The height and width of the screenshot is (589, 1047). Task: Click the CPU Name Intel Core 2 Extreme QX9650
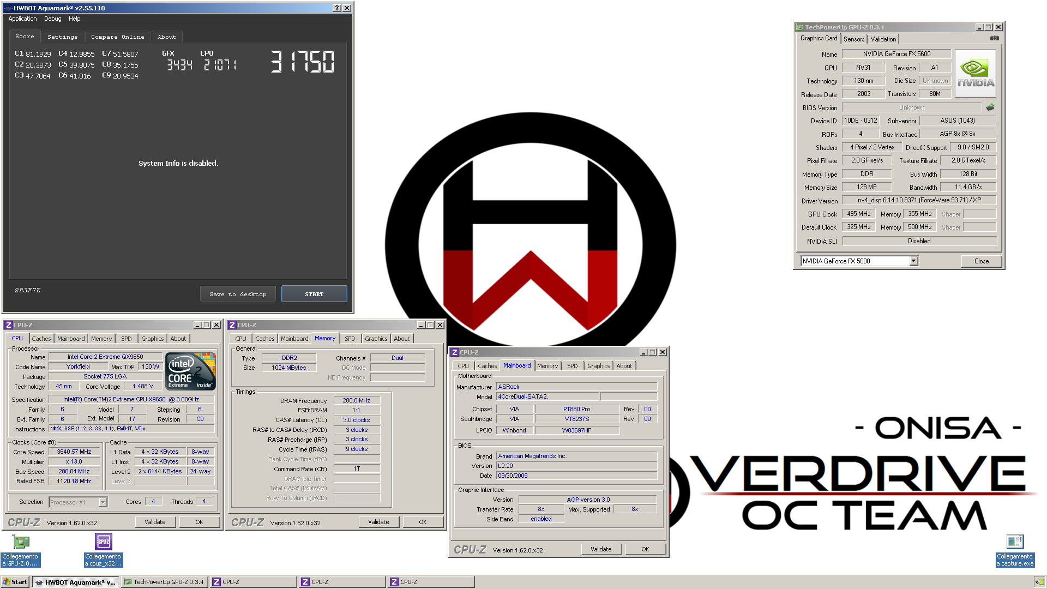click(x=105, y=357)
